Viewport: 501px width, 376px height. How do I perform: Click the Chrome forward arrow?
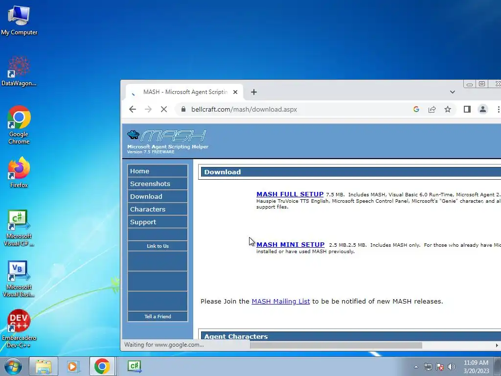coord(148,109)
